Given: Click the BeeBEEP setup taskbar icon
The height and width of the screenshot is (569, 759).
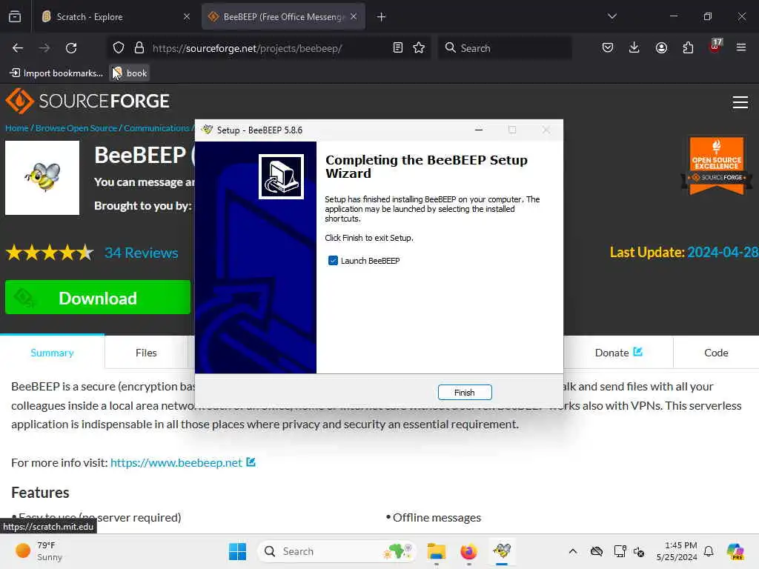Looking at the screenshot, I should [x=502, y=551].
